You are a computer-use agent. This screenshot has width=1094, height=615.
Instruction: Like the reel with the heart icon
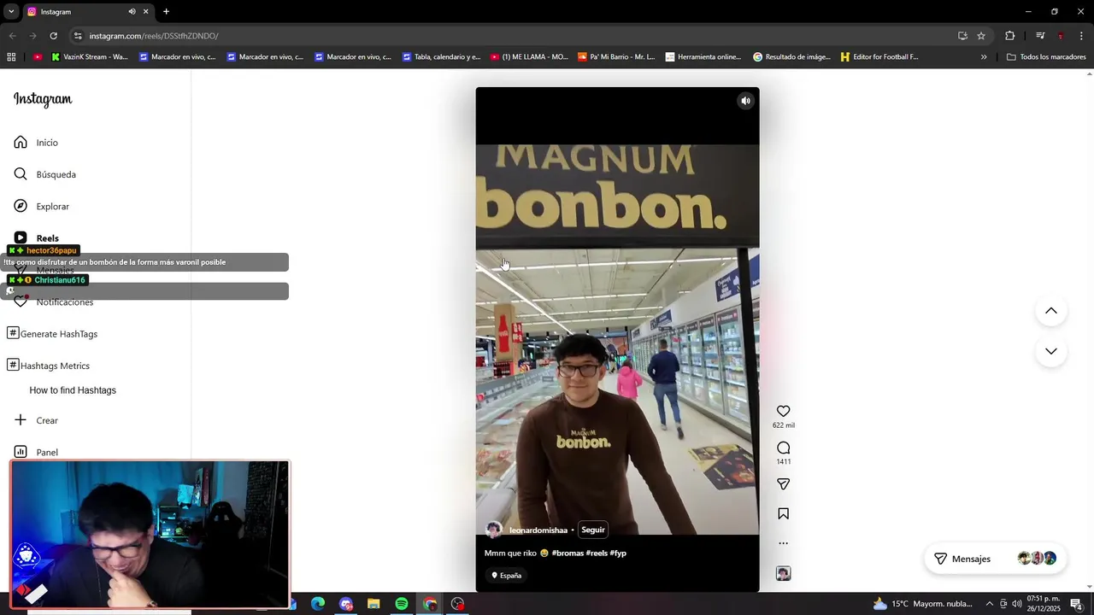[x=783, y=411]
